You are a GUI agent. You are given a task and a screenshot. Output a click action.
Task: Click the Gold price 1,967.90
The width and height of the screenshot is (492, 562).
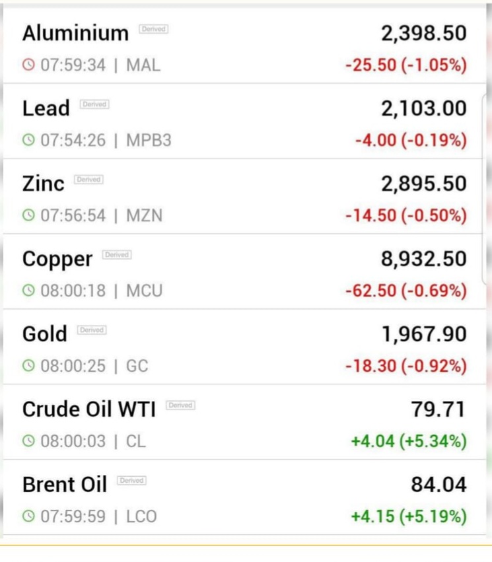pyautogui.click(x=424, y=334)
